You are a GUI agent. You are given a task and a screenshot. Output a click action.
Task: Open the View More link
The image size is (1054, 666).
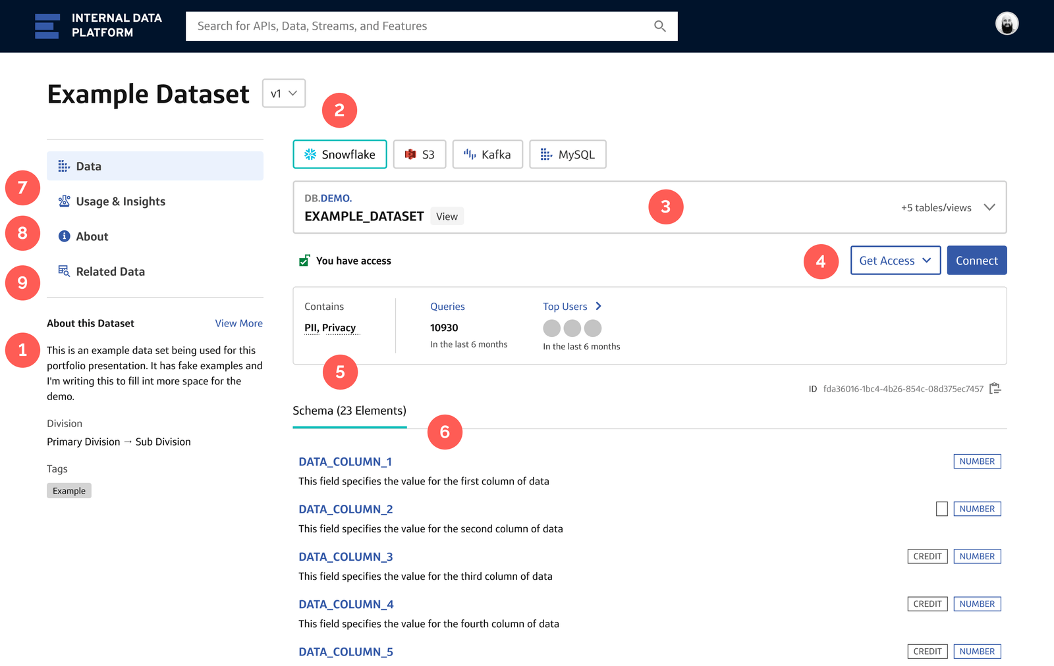point(238,323)
